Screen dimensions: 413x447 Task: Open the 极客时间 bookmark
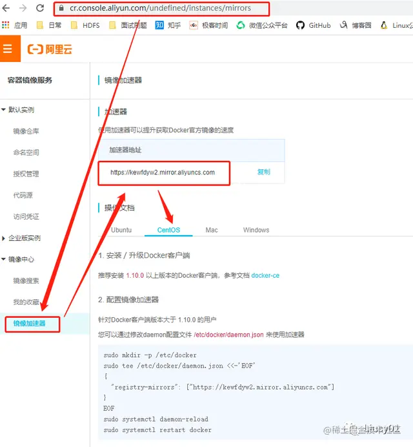tap(208, 25)
